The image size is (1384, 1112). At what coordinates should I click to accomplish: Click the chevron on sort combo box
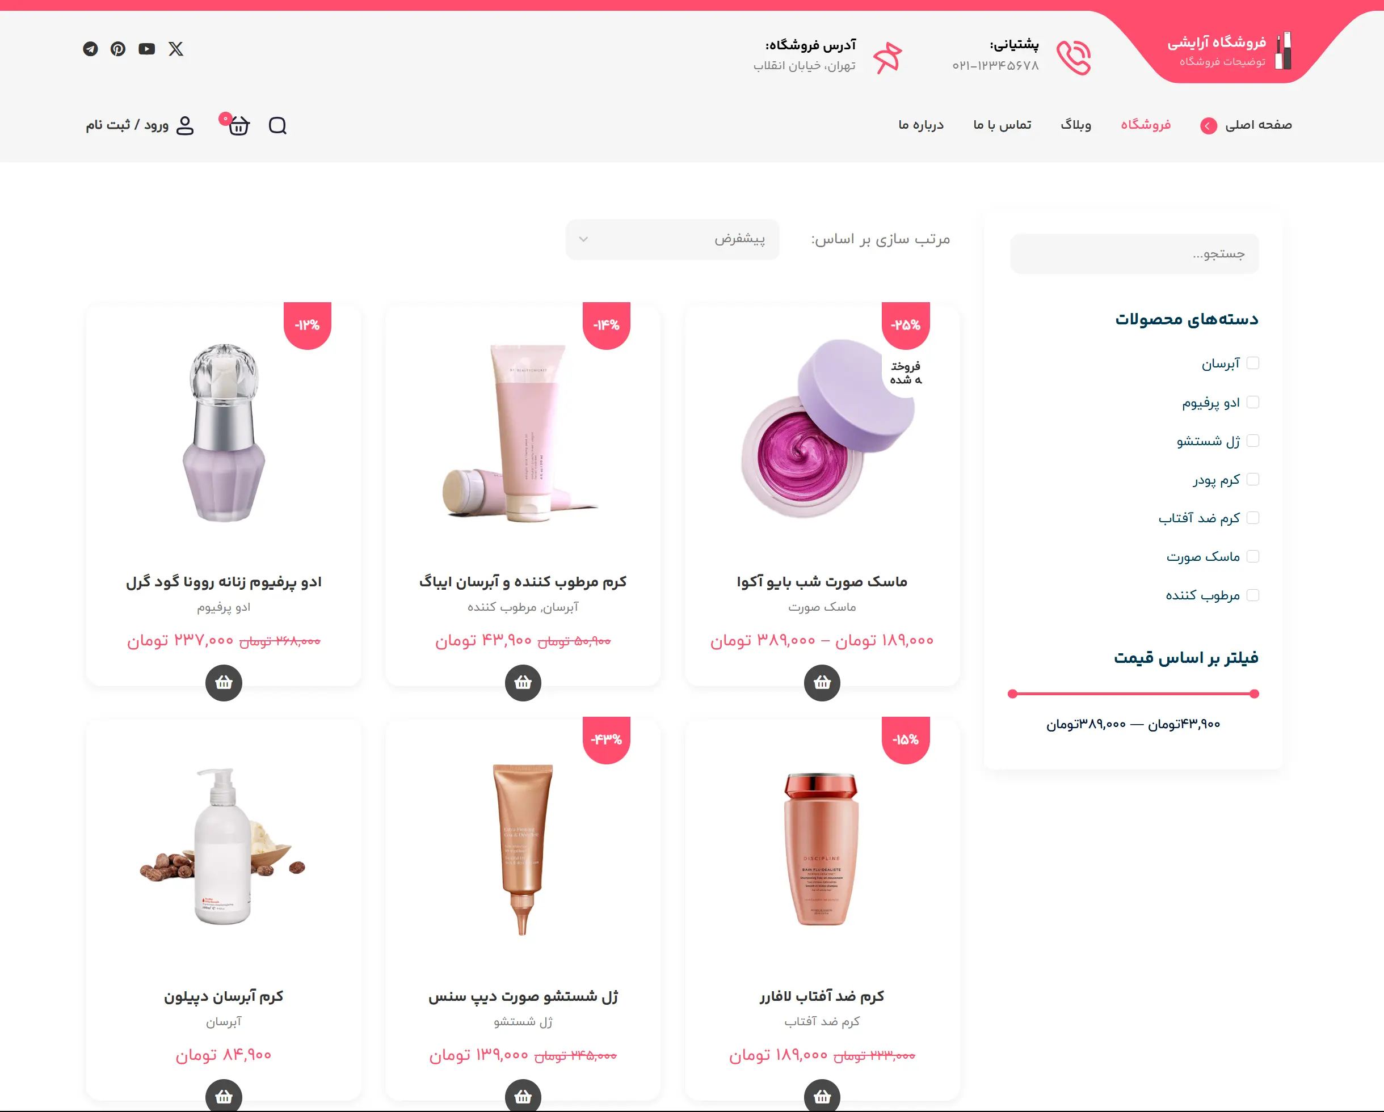[583, 239]
